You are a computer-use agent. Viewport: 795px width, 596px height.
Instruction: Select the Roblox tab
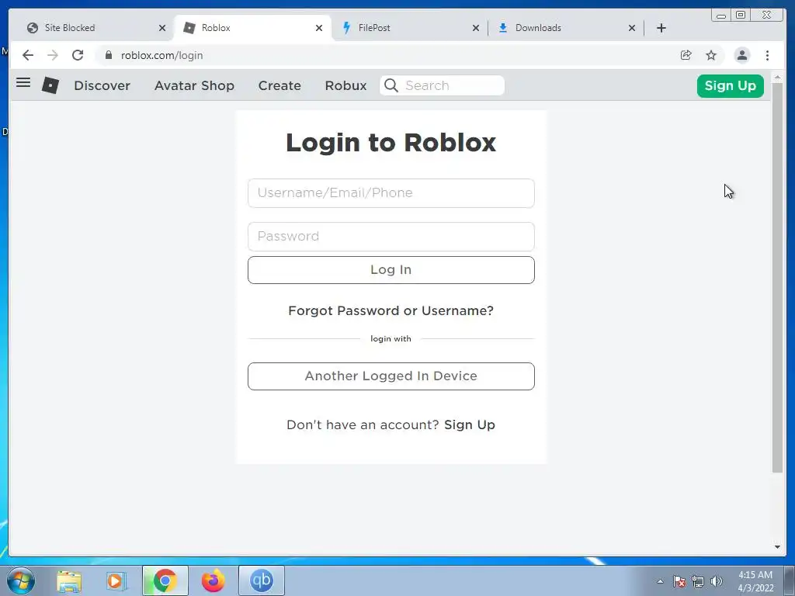click(252, 28)
